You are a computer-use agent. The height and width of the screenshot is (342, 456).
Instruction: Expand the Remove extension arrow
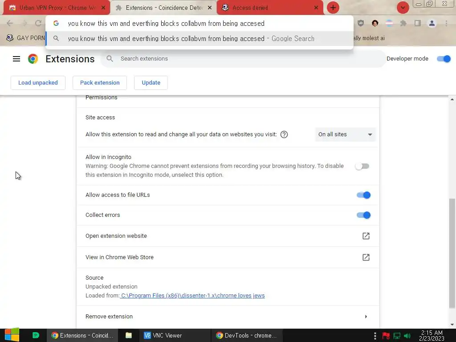pos(366,317)
